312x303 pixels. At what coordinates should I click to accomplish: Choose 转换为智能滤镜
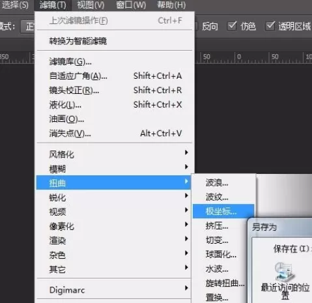point(115,41)
